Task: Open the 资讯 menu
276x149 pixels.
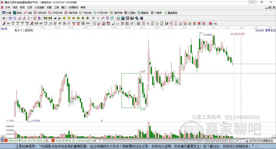Action: pyautogui.click(x=22, y=7)
